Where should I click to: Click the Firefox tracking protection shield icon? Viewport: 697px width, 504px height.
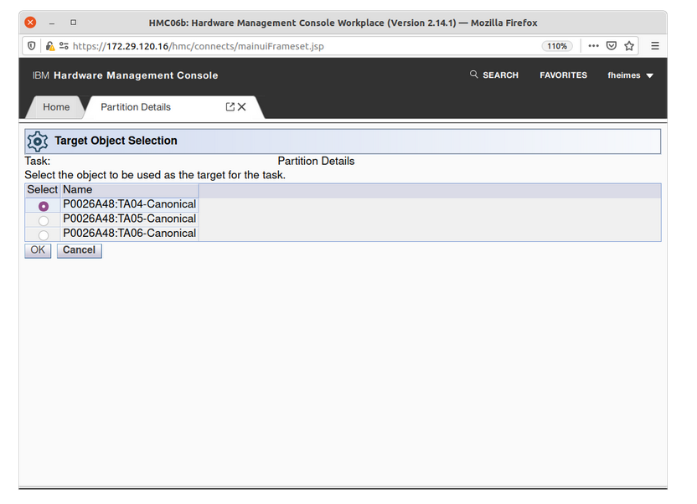tap(32, 46)
